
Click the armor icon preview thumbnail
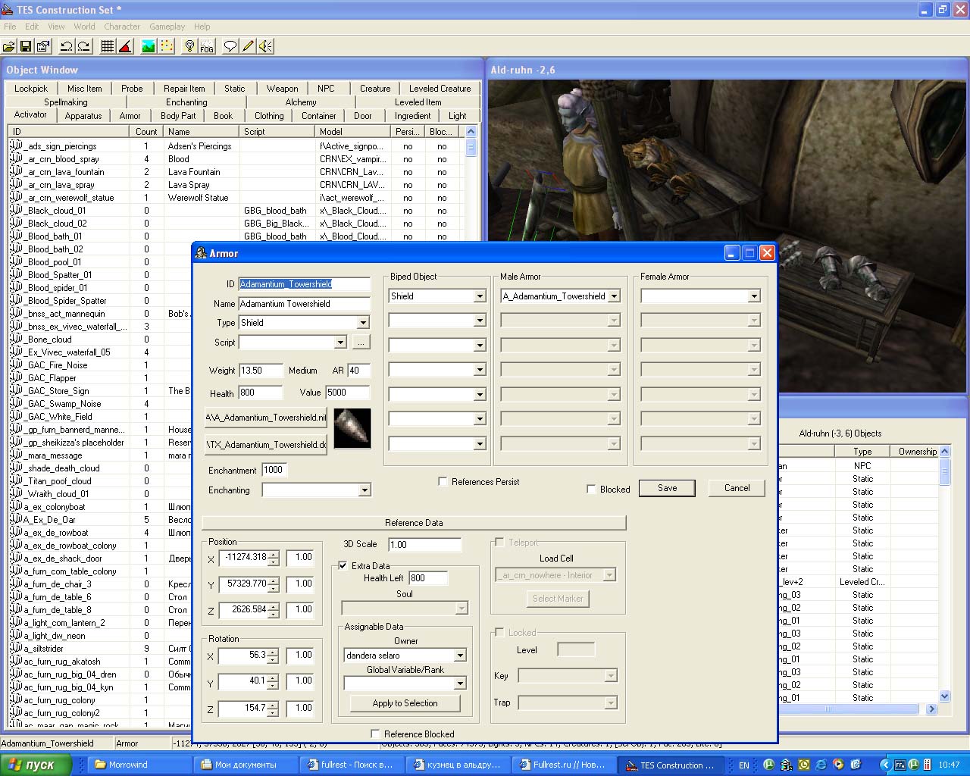point(352,428)
